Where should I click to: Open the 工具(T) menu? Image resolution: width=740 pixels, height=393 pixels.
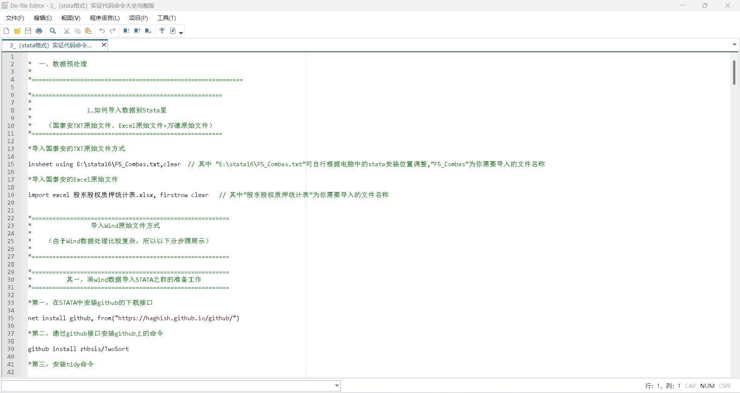[166, 18]
